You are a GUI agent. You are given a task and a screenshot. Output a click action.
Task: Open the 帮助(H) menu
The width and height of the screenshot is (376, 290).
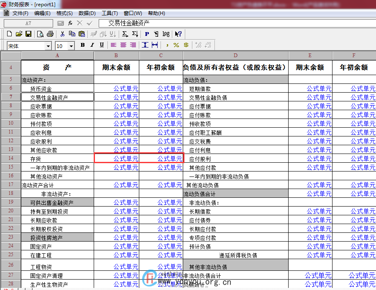coord(156,13)
